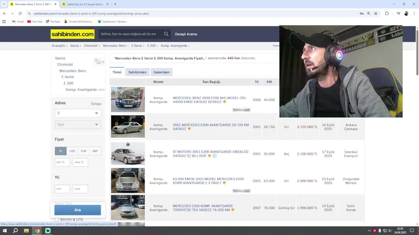Open the Haritalar bookmark
The width and height of the screenshot is (419, 235).
[53, 22]
